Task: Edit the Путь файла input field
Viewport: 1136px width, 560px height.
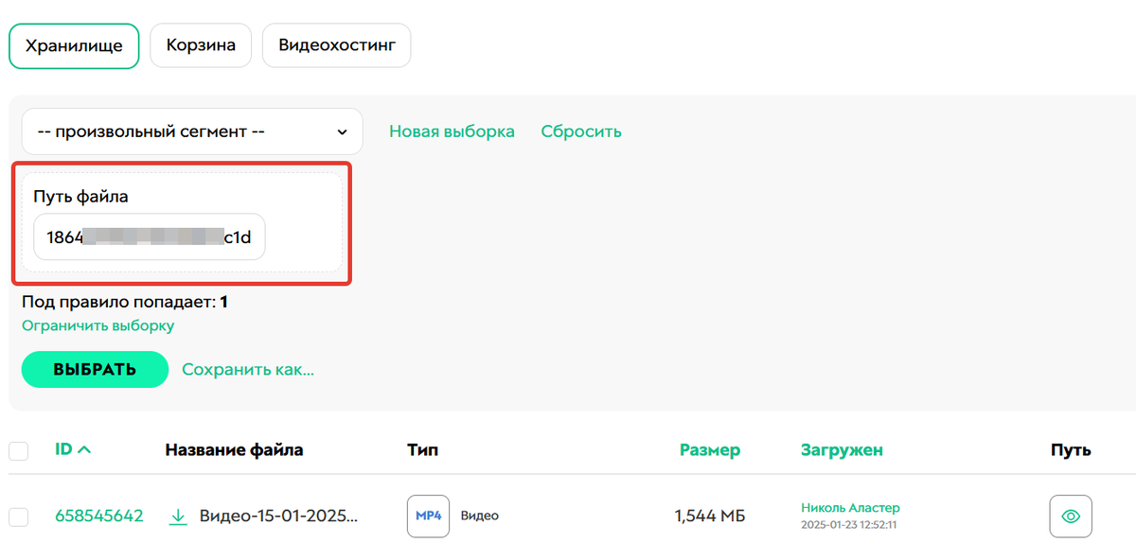Action: [149, 236]
